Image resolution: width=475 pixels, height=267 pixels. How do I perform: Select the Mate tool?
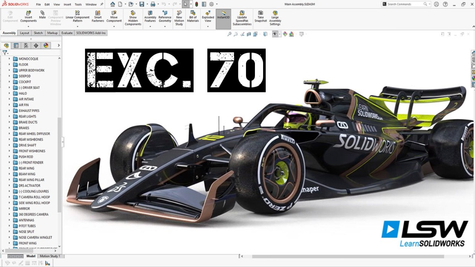(x=42, y=15)
